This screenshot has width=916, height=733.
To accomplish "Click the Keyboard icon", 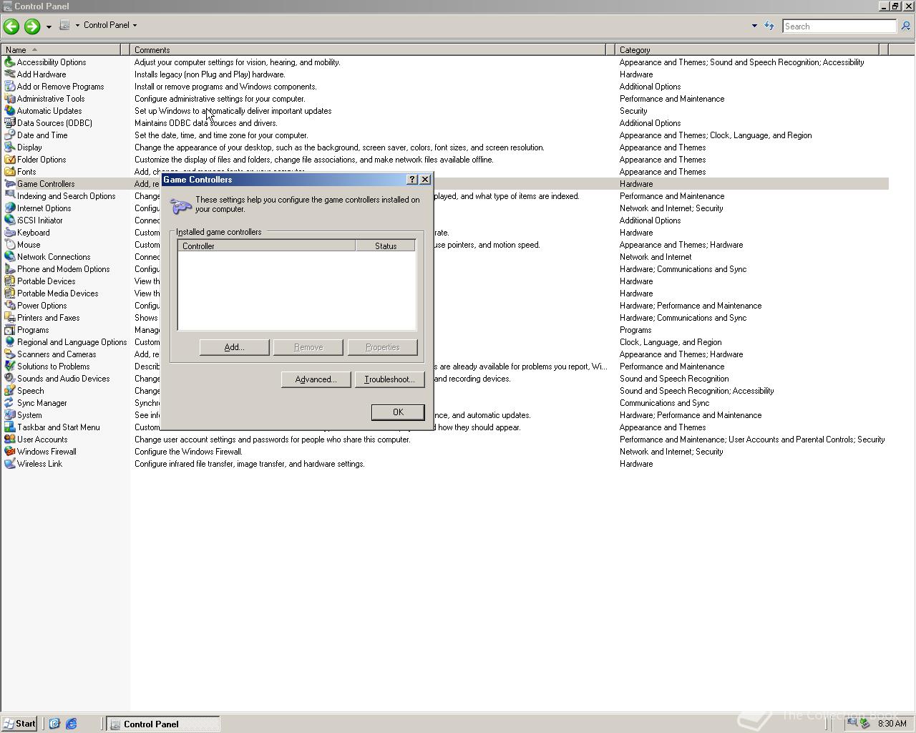I will point(9,233).
